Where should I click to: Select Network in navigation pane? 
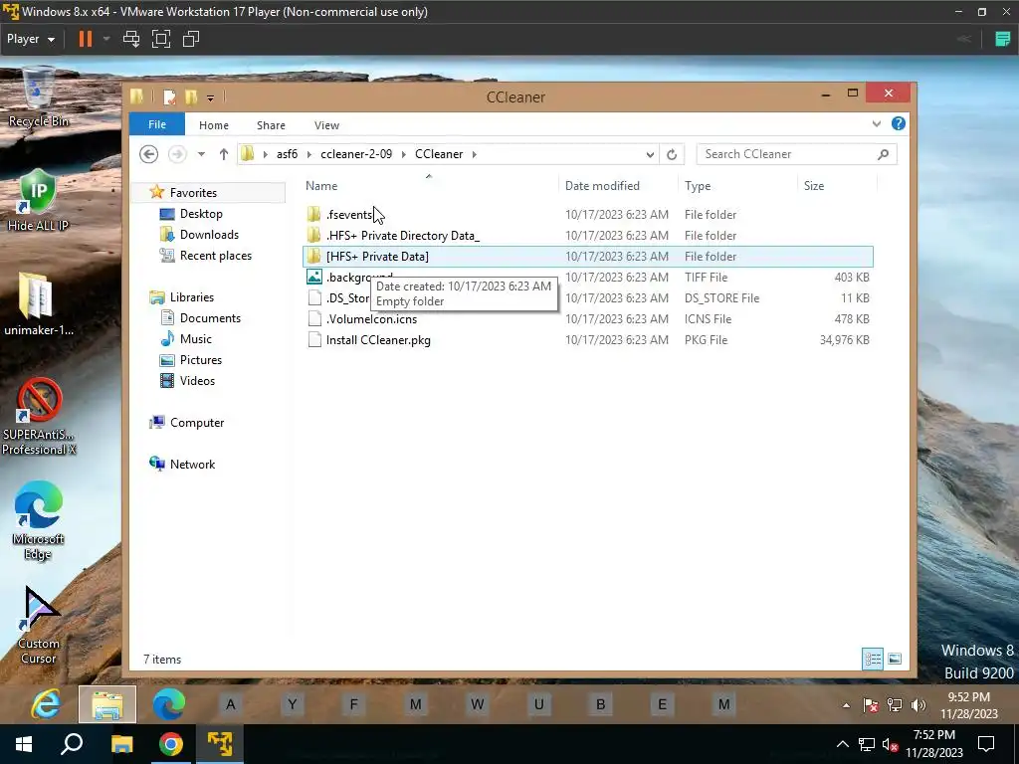click(x=192, y=464)
